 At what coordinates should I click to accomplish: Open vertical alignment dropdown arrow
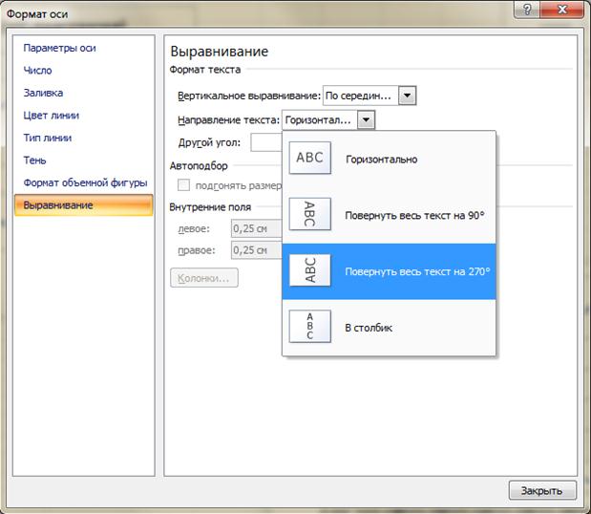[x=407, y=96]
